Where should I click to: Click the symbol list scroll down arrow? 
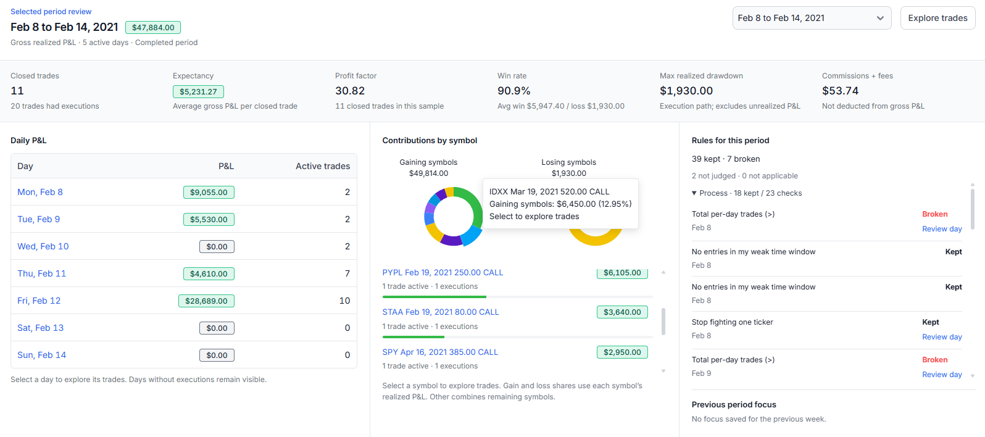(x=663, y=371)
